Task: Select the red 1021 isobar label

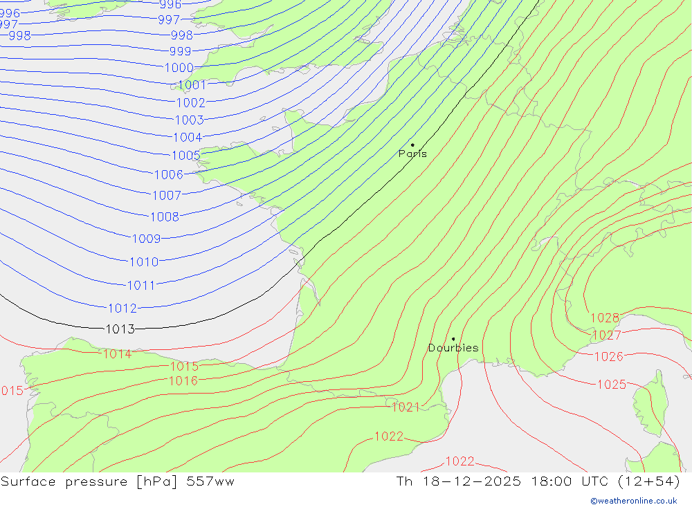Action: click(x=406, y=407)
